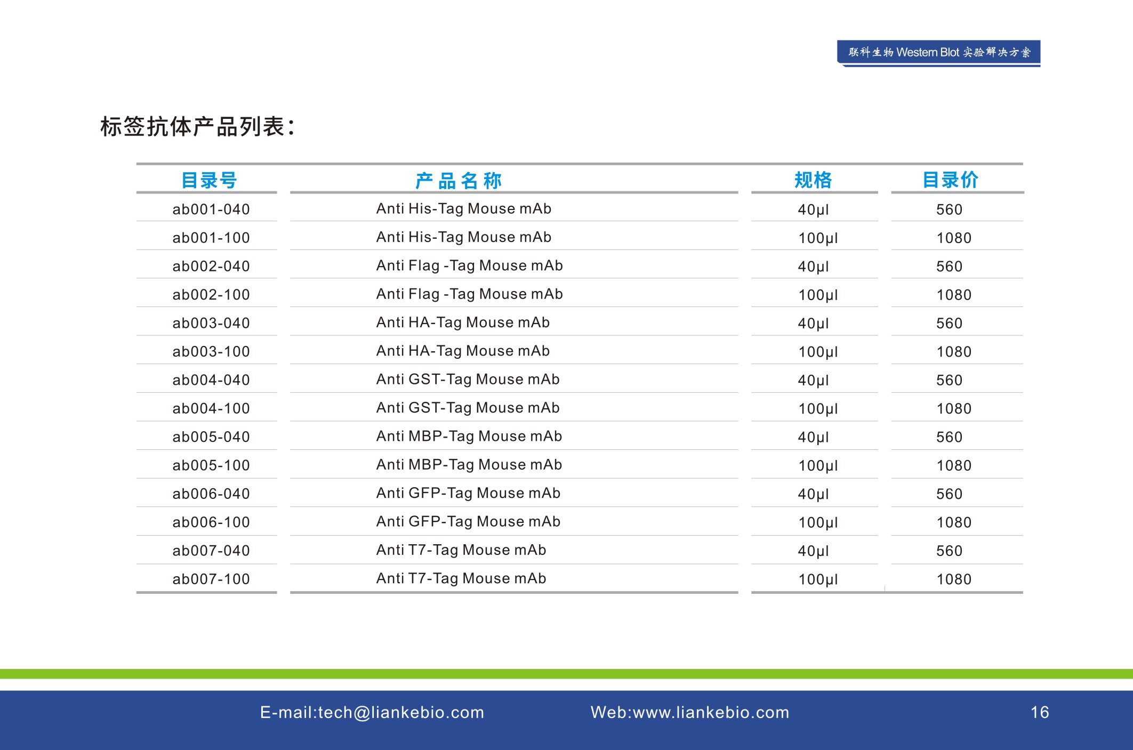Select Anti HA-Tag Mouse mAb in ab003-040 row
Viewport: 1133px width, 750px height.
point(463,322)
